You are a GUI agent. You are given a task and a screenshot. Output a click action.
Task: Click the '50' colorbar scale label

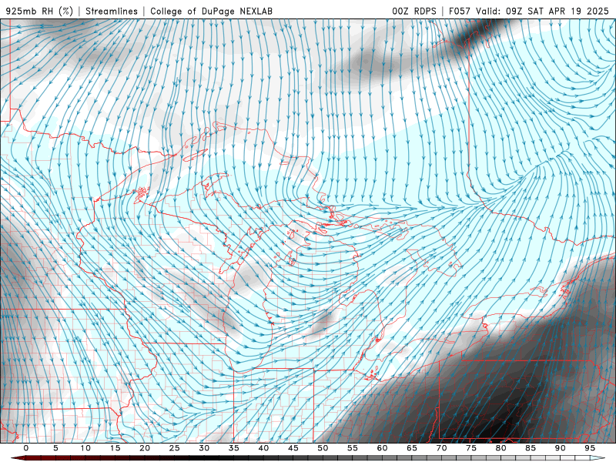tap(323, 448)
